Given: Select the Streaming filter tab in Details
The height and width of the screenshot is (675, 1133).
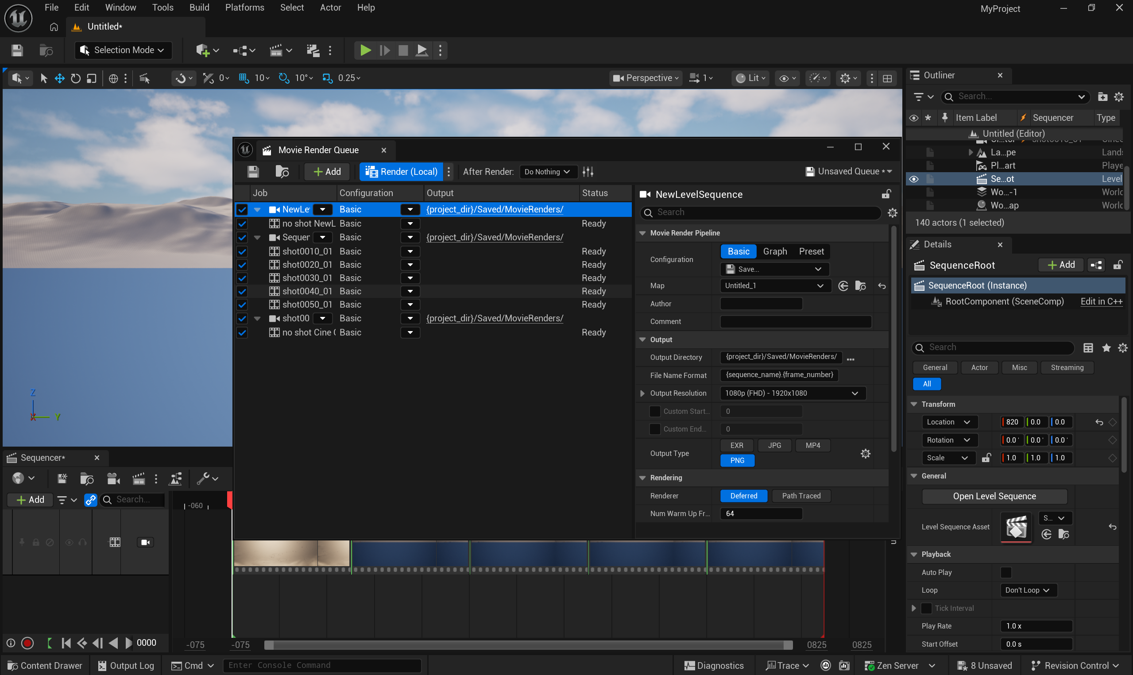Looking at the screenshot, I should click(1067, 367).
